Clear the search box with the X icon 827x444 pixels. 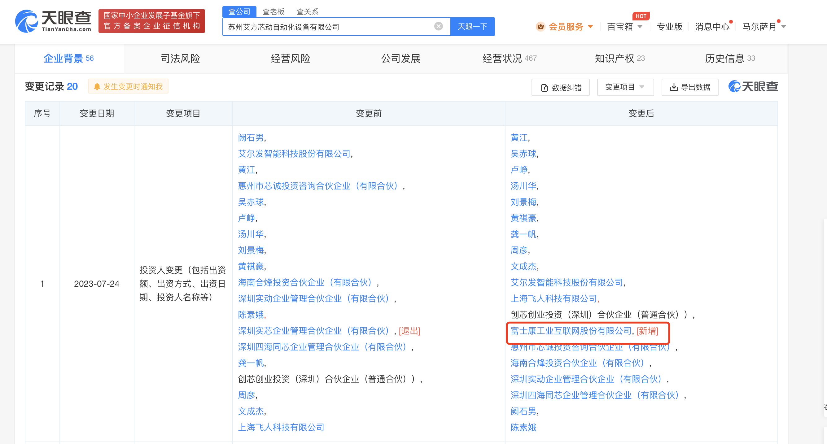coord(438,26)
